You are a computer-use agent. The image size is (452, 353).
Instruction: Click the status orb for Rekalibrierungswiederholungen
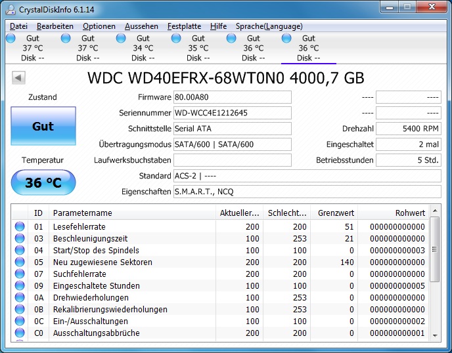[20, 309]
